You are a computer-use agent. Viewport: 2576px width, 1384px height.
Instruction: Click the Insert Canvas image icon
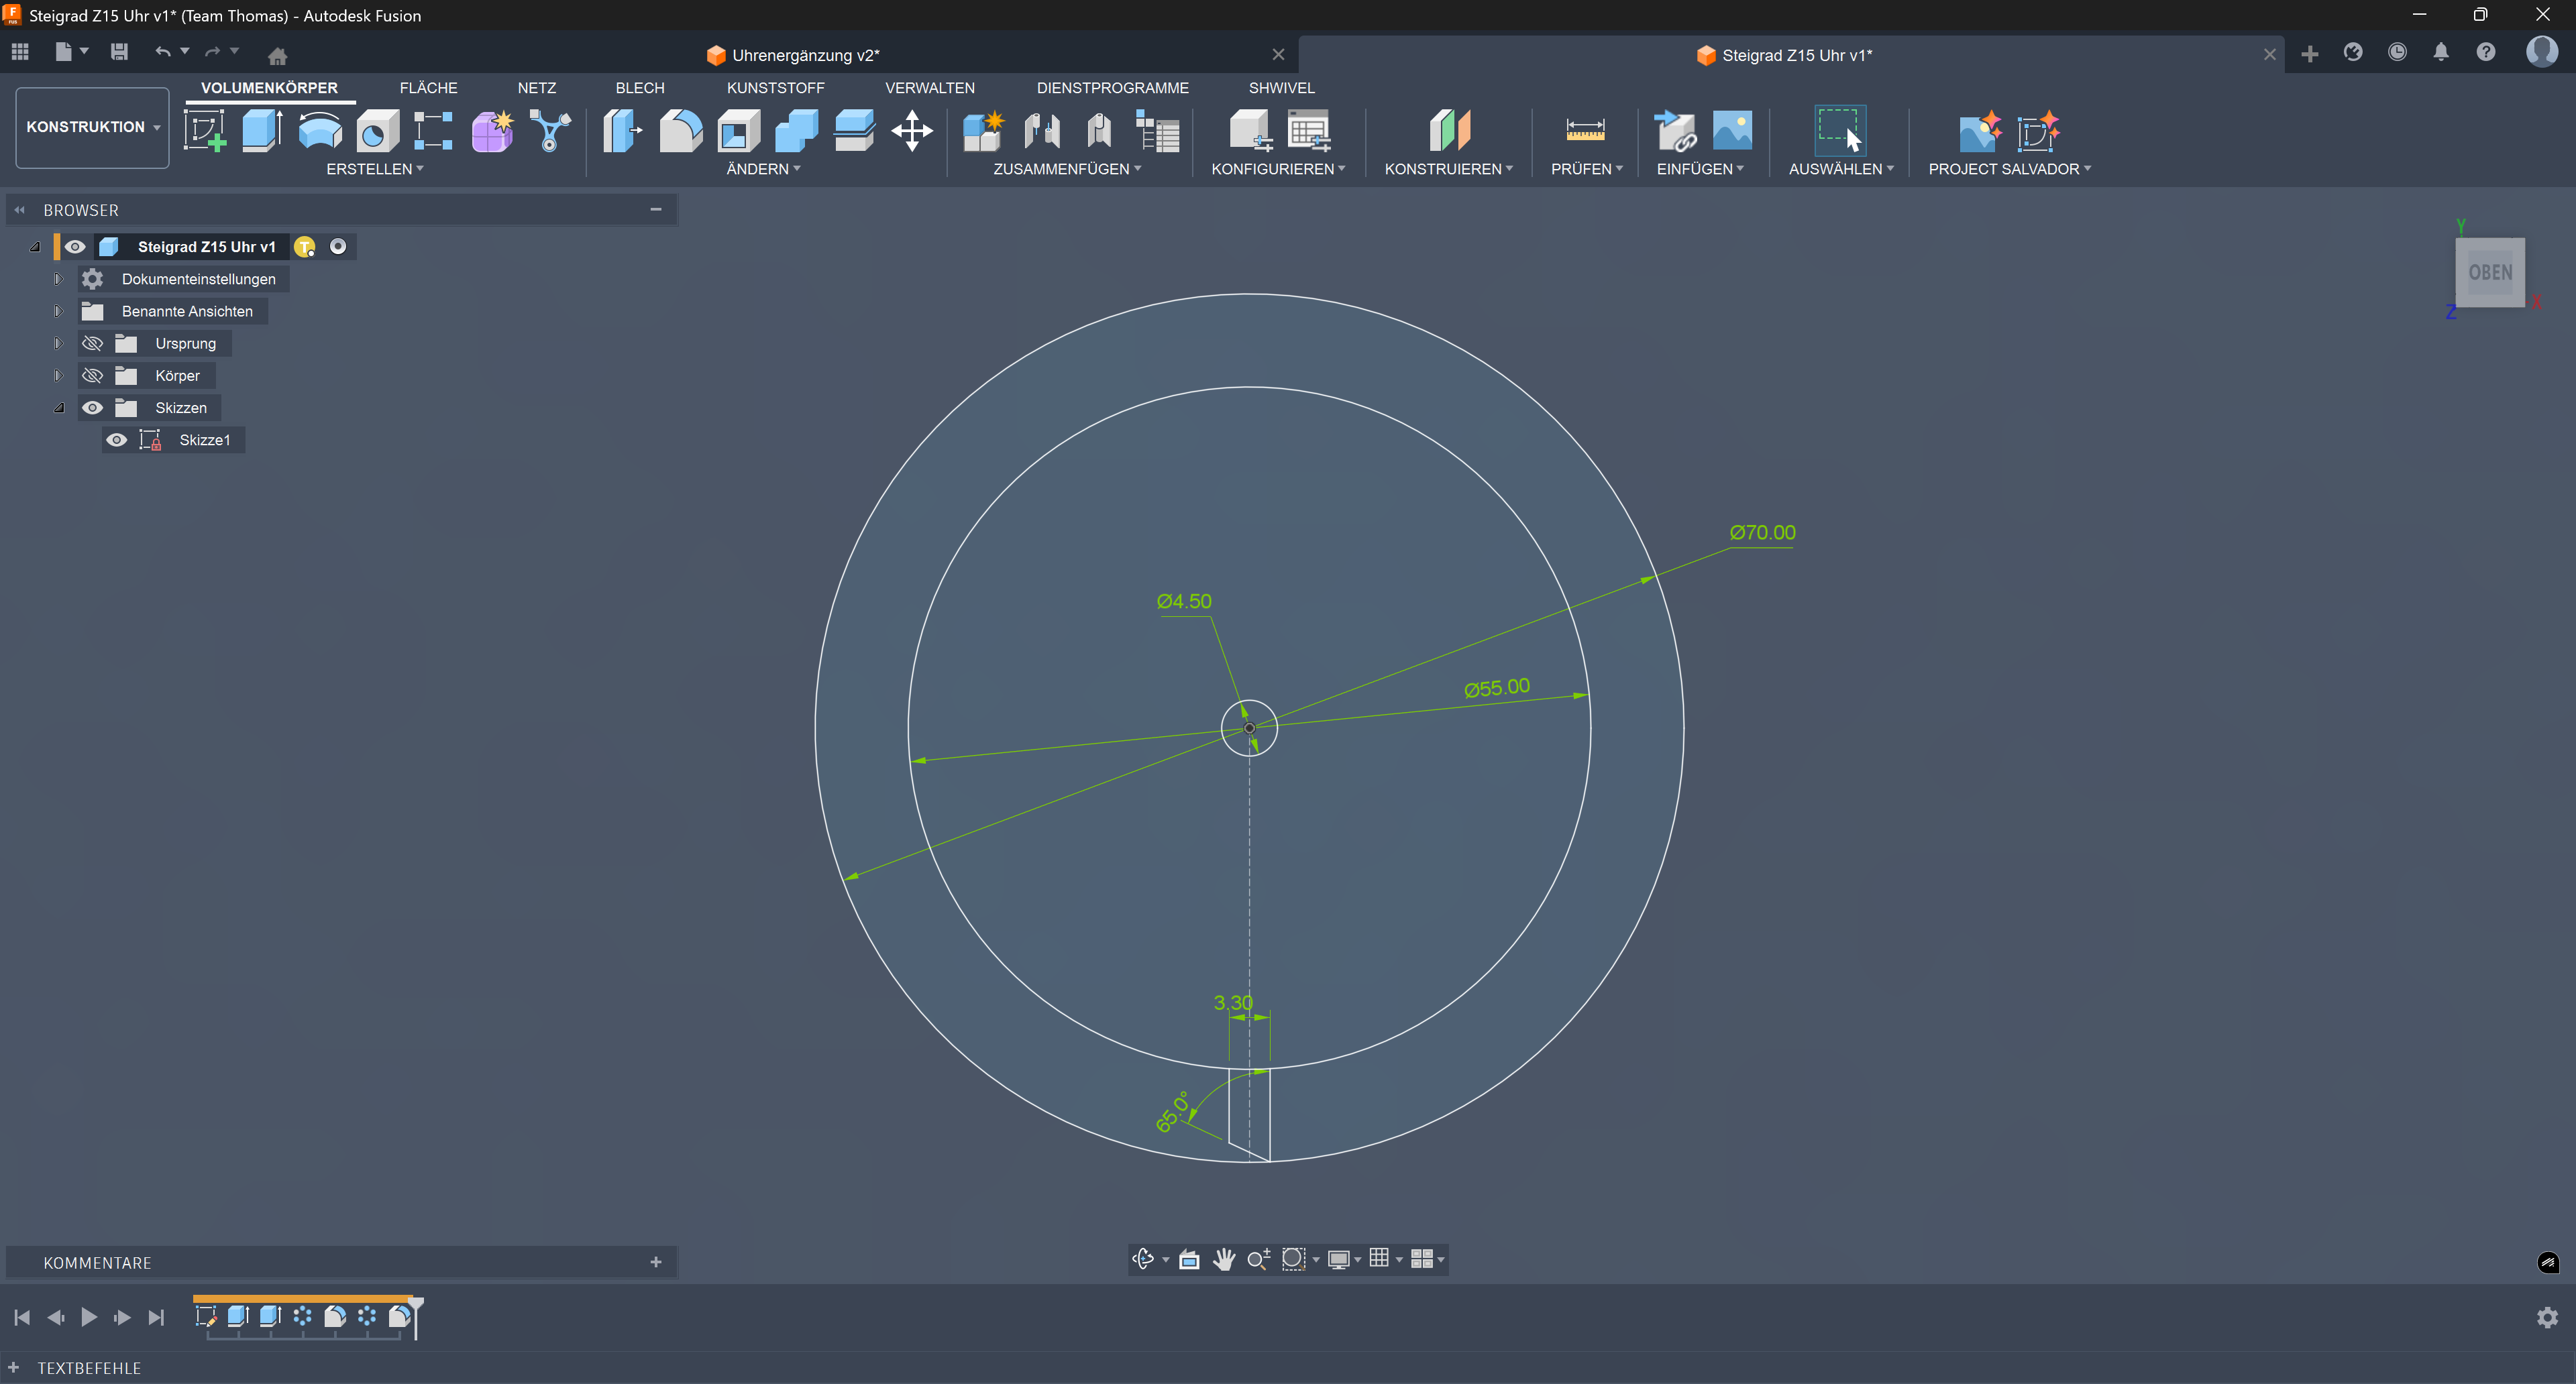pyautogui.click(x=1732, y=131)
